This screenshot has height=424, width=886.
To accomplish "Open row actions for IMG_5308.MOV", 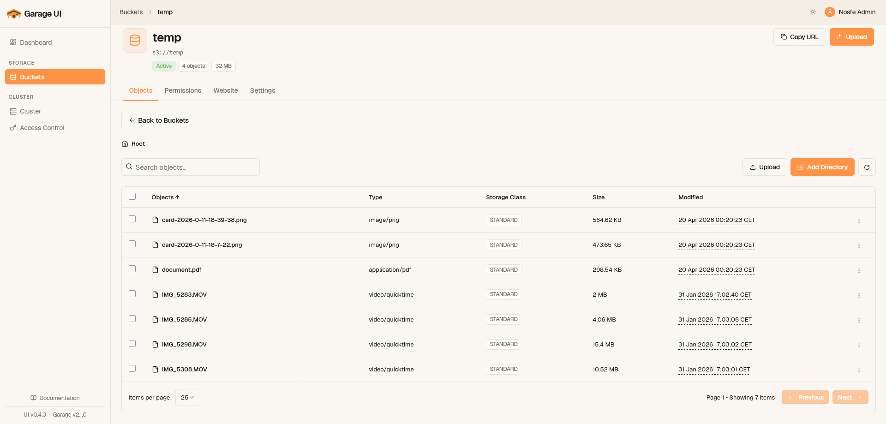I will 859,370.
